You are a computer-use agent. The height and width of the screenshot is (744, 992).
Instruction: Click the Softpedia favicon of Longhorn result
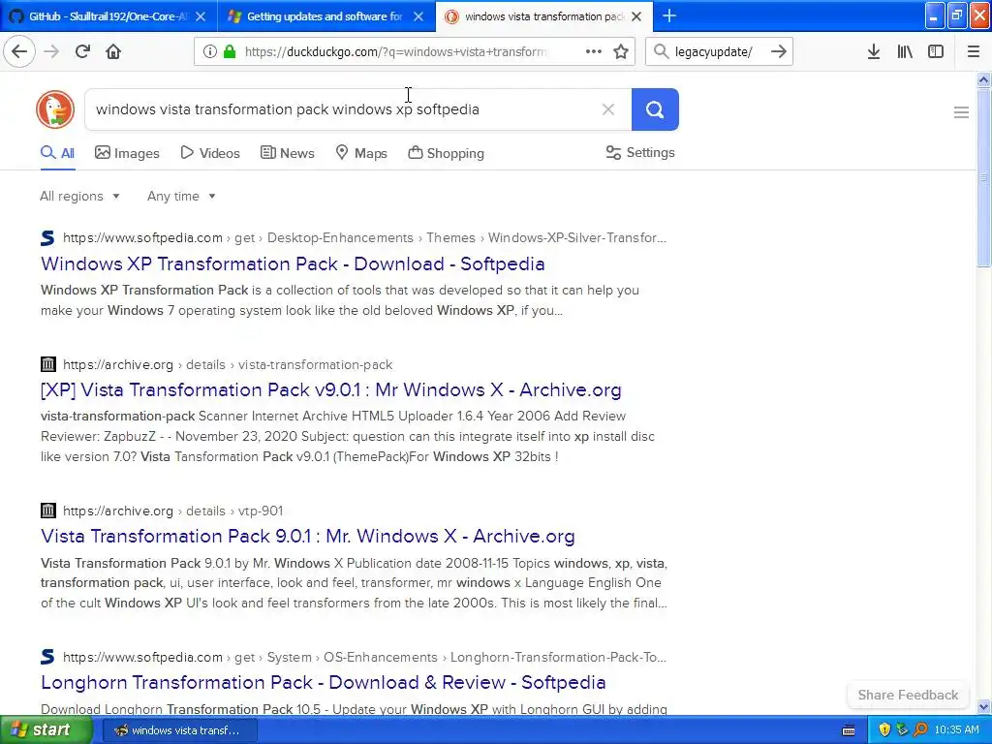coord(47,657)
